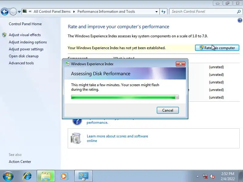Refresh the Control Panel page
243x182 pixels.
point(163,12)
